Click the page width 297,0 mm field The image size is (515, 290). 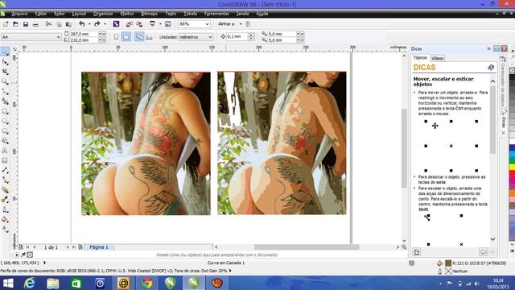[x=84, y=34]
